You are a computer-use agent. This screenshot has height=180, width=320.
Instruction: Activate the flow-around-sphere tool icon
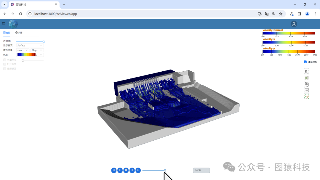307,78
